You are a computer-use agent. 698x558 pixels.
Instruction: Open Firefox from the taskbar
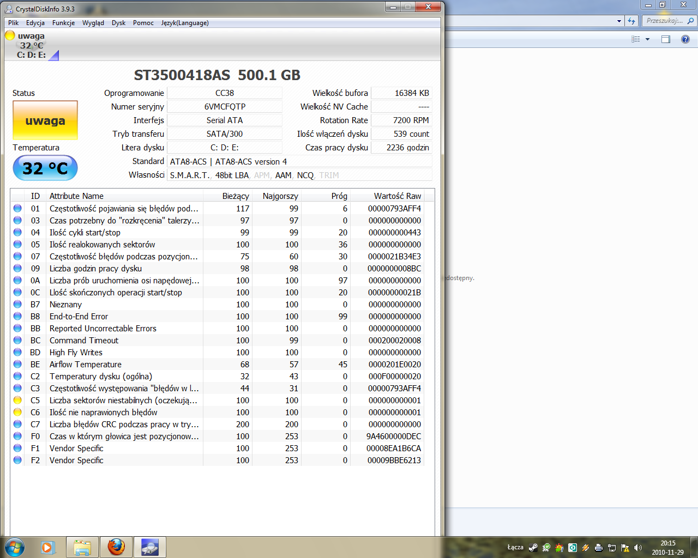[116, 547]
